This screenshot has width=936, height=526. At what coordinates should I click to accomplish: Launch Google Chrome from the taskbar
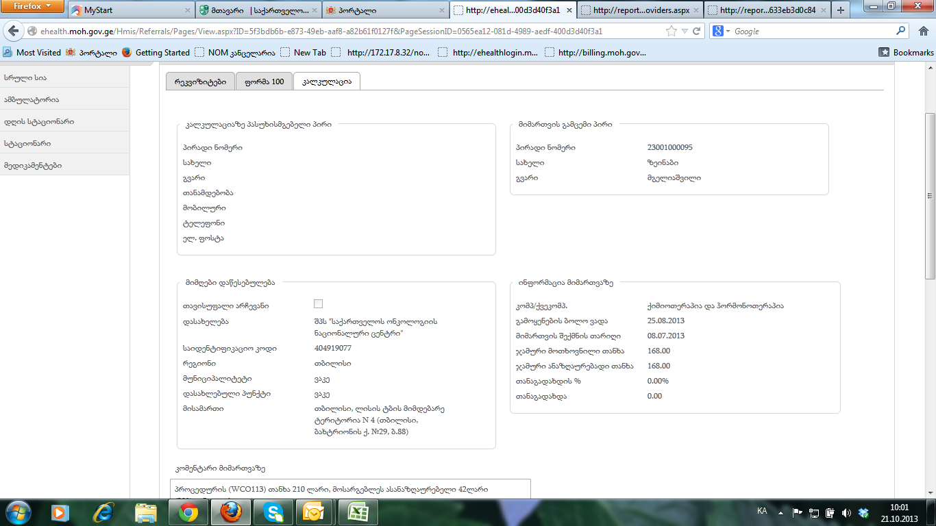(x=188, y=512)
